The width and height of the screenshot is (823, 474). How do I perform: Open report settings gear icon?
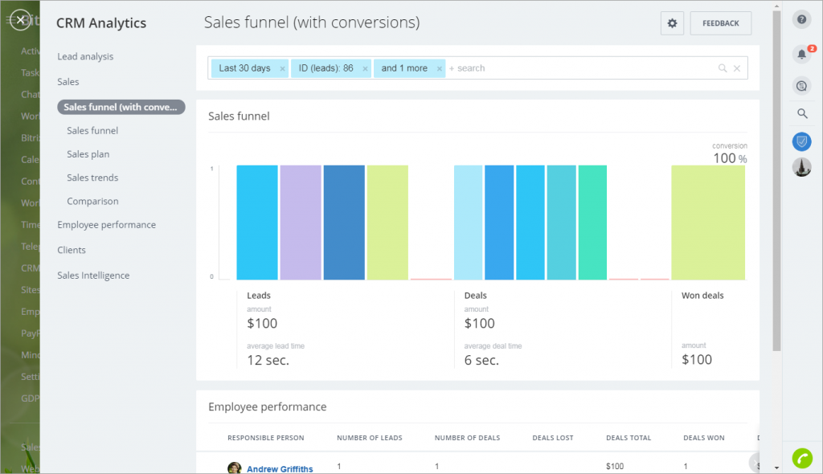(672, 23)
